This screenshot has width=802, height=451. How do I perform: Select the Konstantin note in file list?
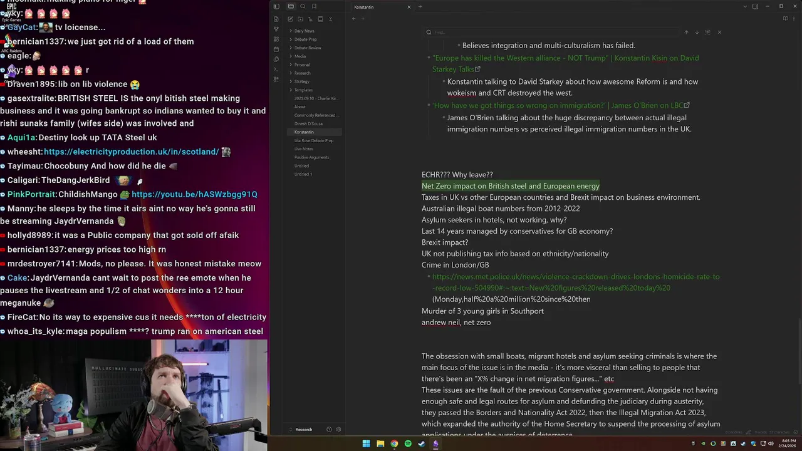pyautogui.click(x=315, y=132)
